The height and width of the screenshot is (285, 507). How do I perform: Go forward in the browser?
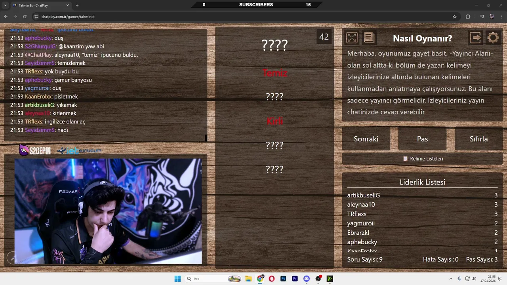coord(15,17)
